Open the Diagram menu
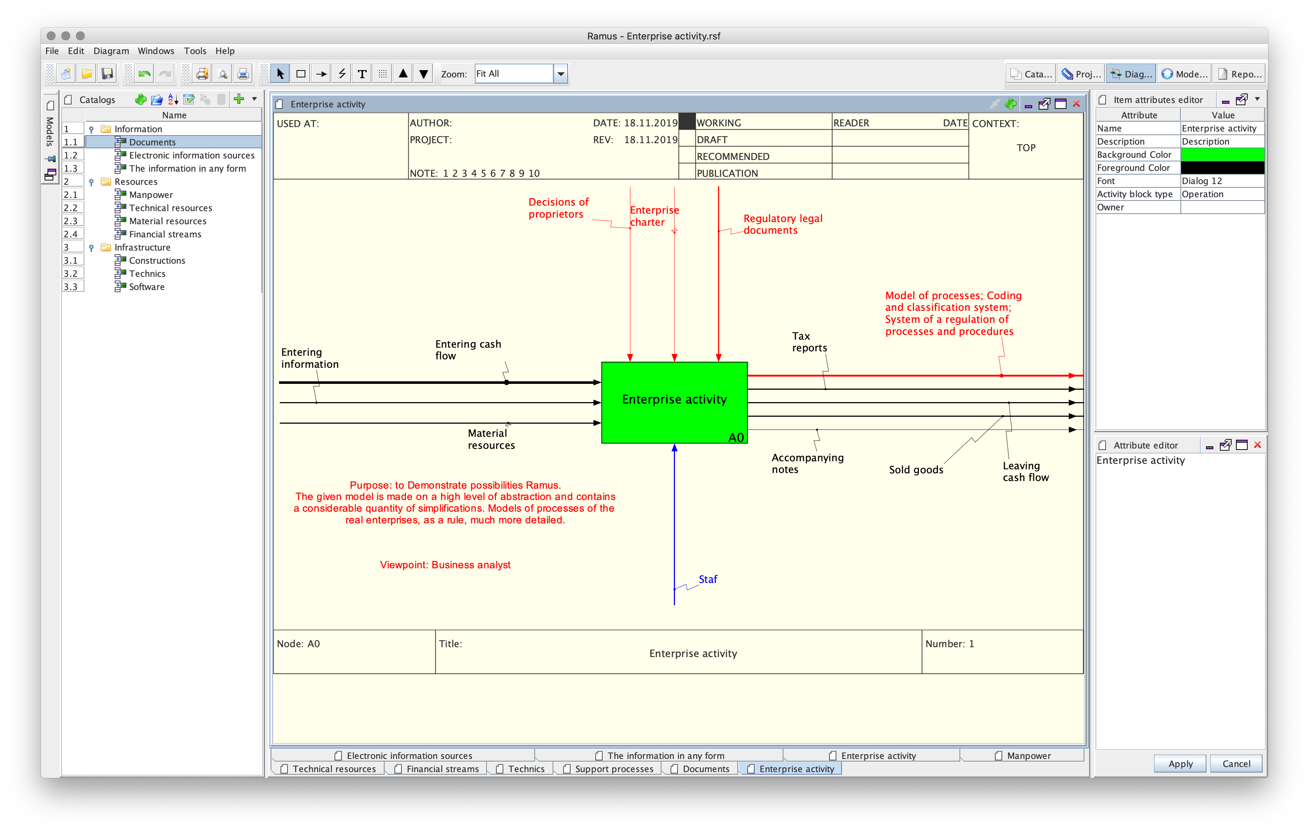The image size is (1309, 832). (111, 51)
